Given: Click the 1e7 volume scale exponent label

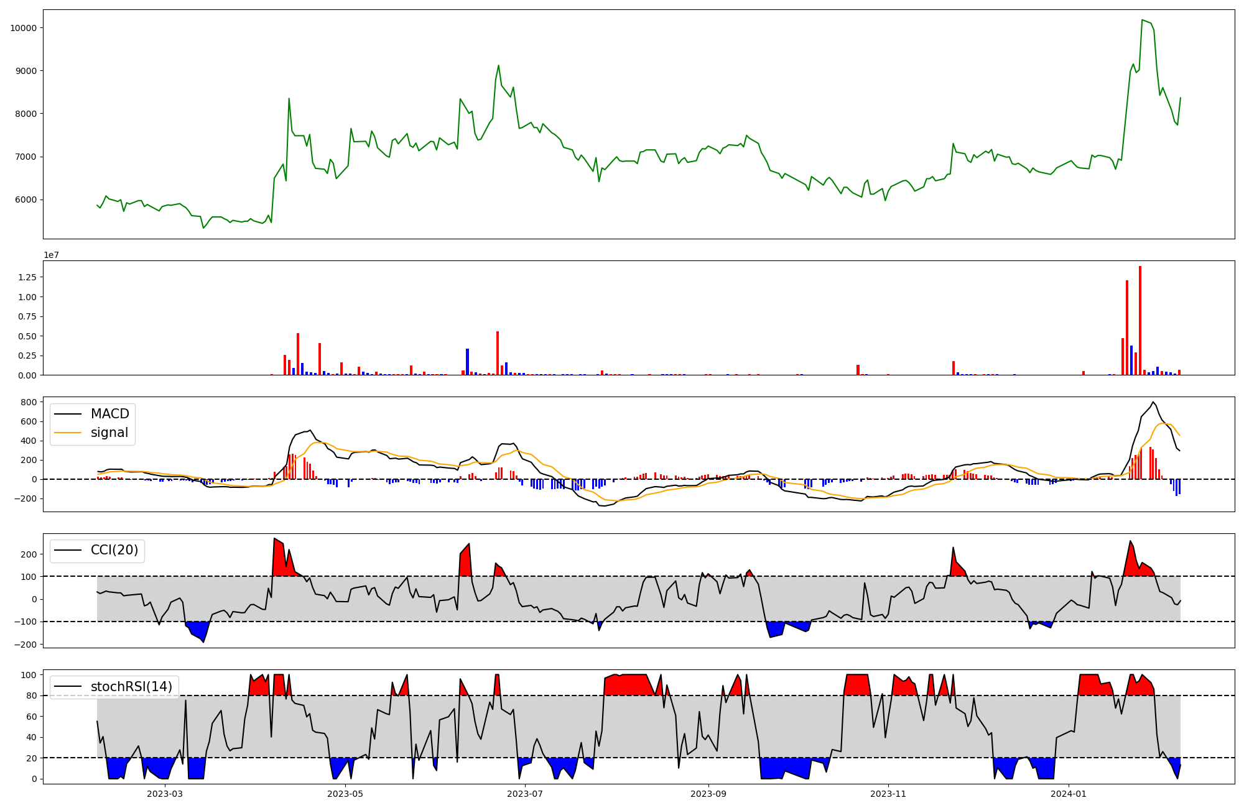Looking at the screenshot, I should coord(51,255).
